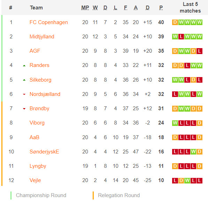Image resolution: width=208 pixels, height=203 pixels.
Task: Click the Last 5 matches header
Action: (190, 7)
